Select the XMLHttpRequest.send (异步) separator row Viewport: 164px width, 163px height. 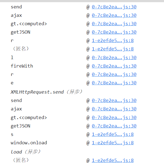[47, 92]
